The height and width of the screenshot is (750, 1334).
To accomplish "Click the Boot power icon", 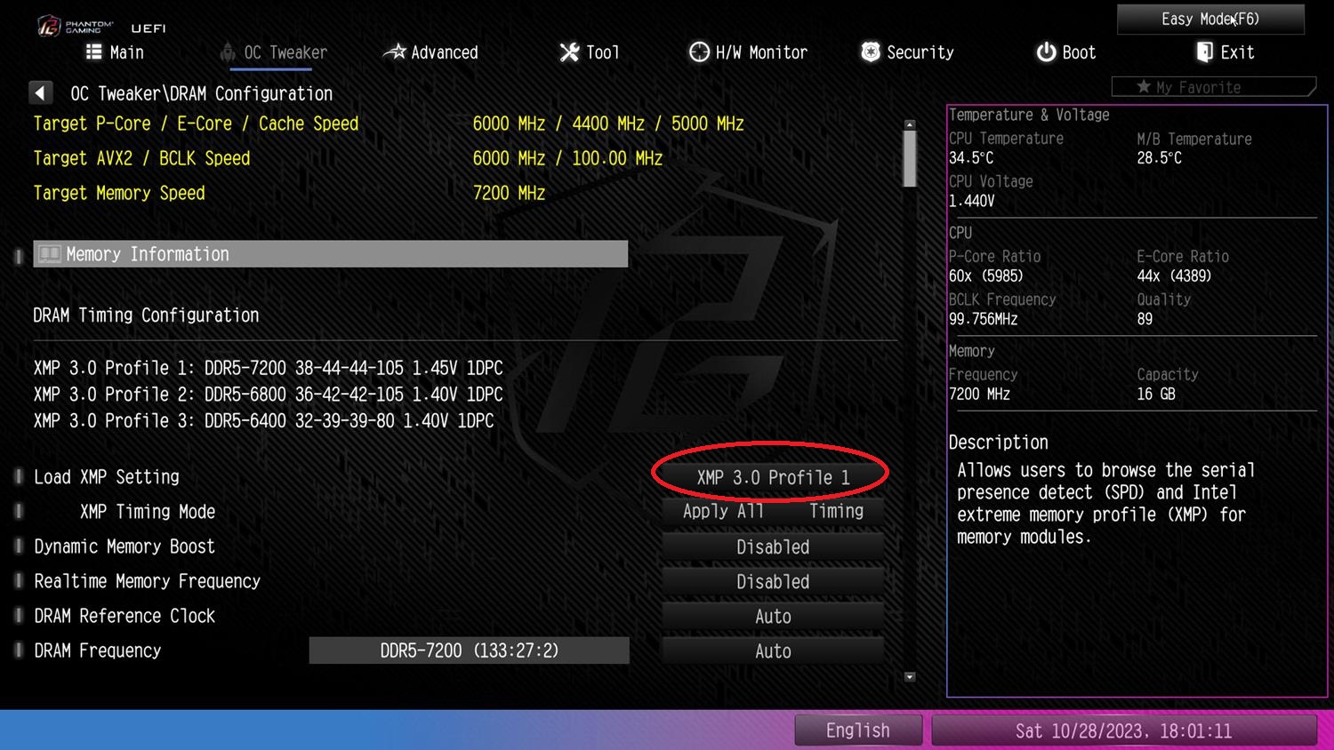I will 1046,52.
